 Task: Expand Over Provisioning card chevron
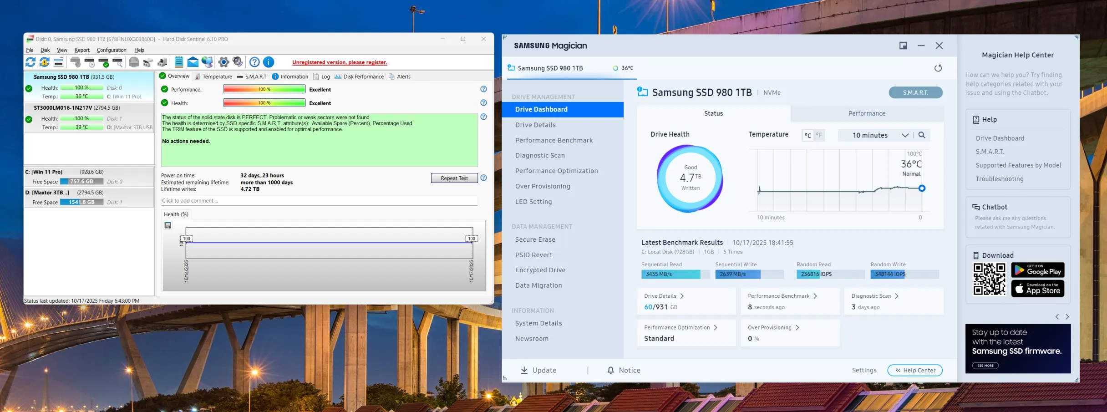[797, 328]
